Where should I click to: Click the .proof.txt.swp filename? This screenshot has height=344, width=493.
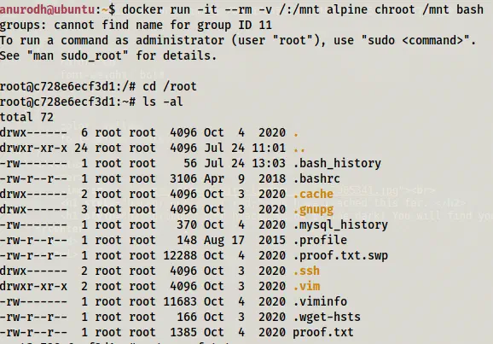[340, 256]
